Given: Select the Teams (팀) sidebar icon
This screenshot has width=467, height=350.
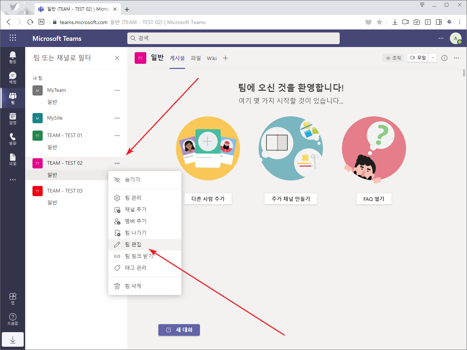Looking at the screenshot, I should 13,98.
